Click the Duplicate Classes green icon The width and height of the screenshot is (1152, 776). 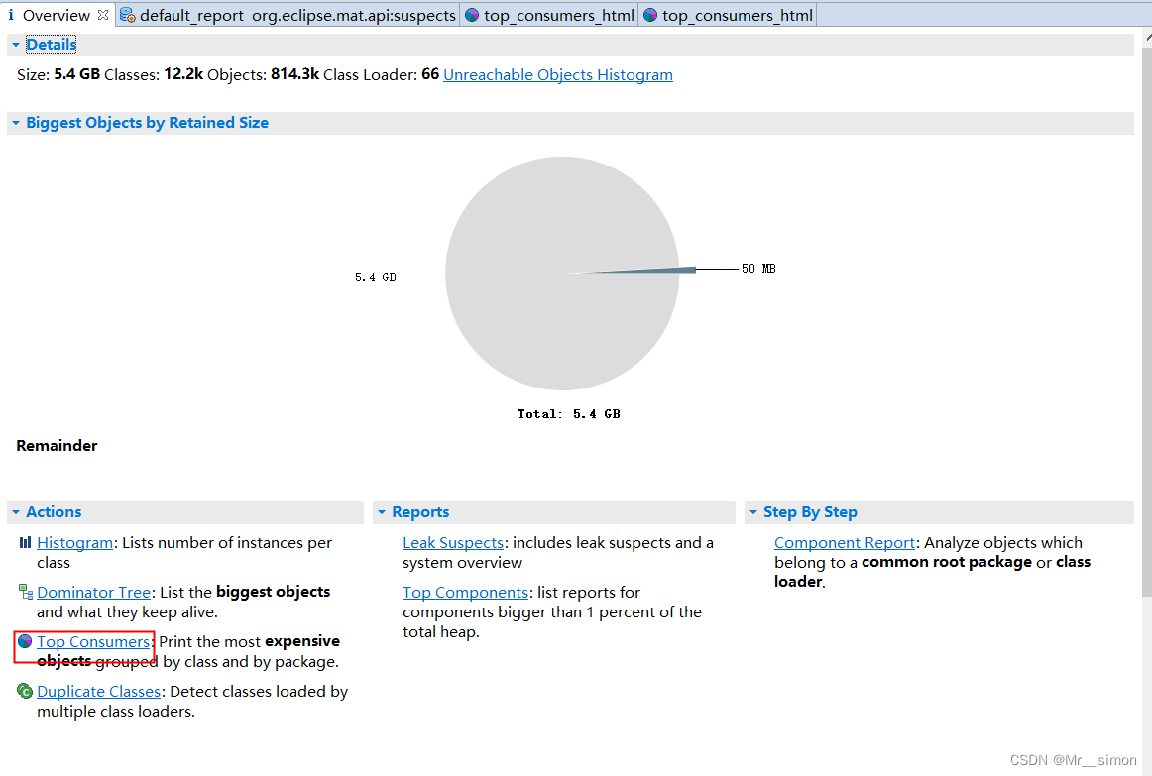tap(25, 691)
